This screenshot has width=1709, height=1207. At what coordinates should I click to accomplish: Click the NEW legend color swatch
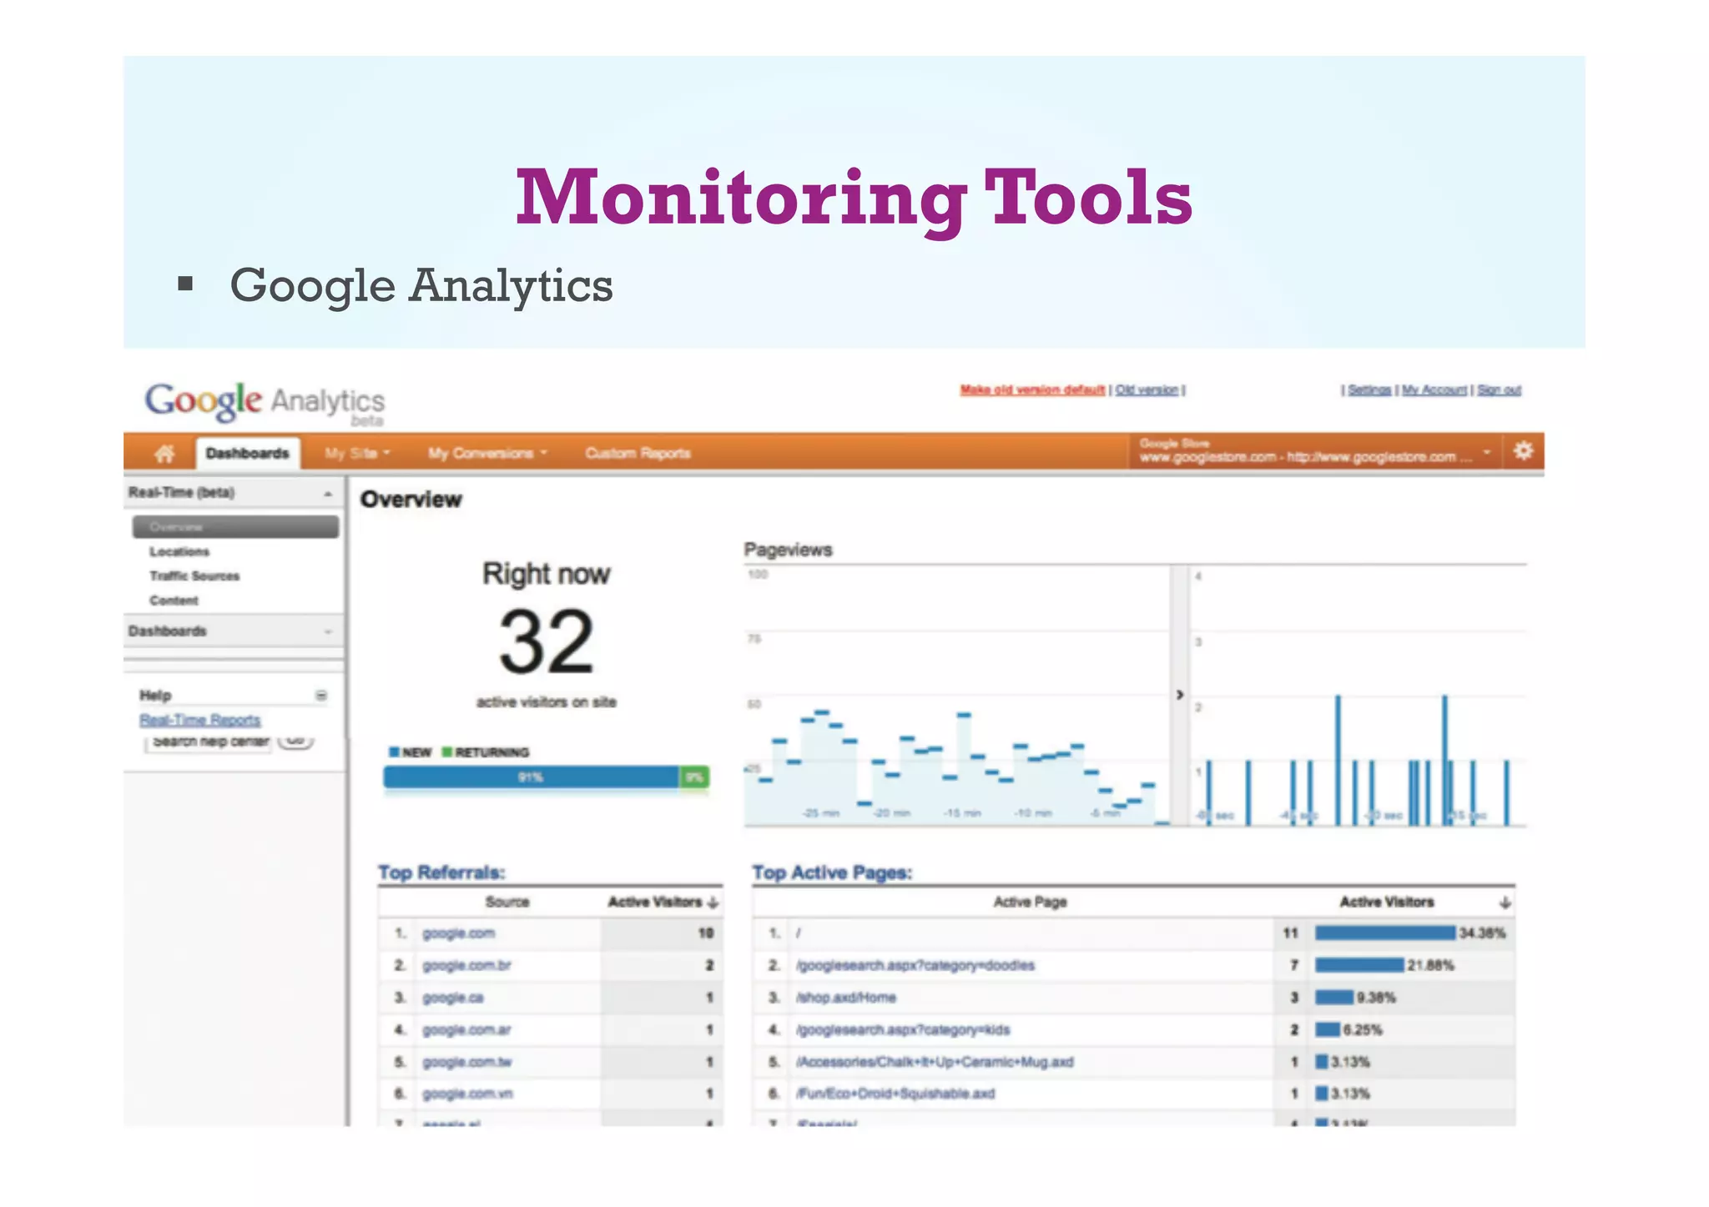pyautogui.click(x=394, y=752)
